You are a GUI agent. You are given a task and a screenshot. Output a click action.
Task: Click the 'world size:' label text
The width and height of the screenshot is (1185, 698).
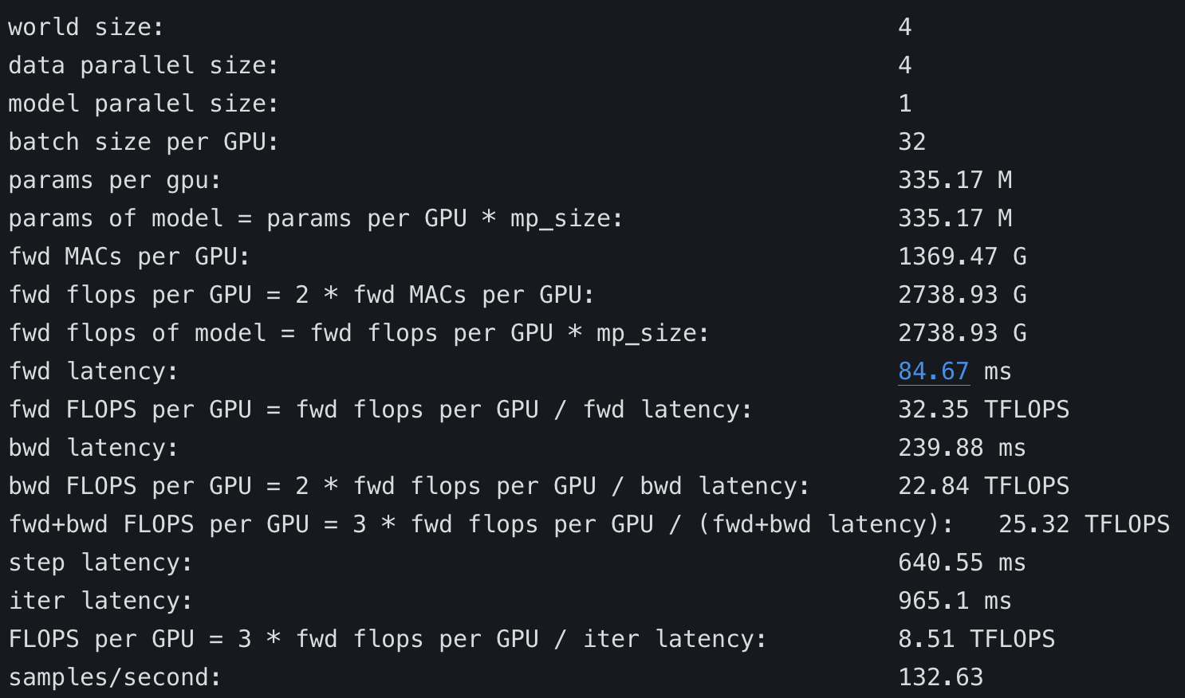pos(86,27)
